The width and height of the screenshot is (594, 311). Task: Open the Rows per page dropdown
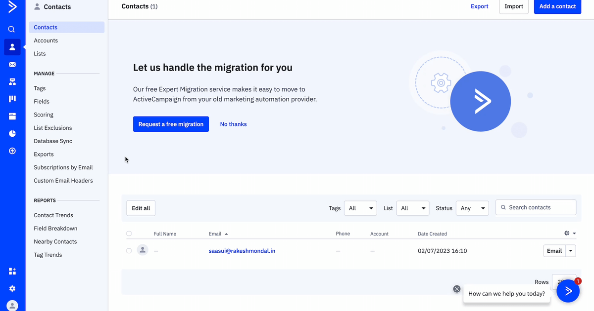[564, 281]
